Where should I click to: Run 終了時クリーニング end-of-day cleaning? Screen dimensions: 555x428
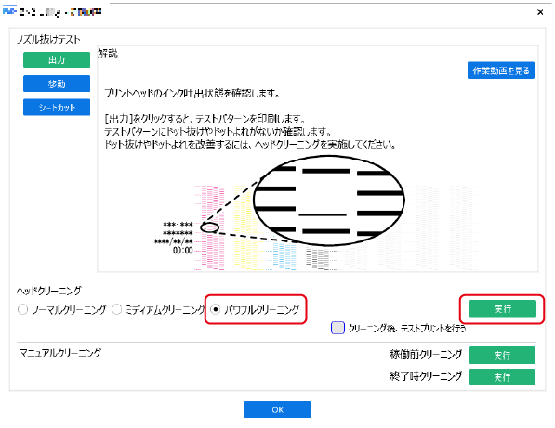[502, 377]
